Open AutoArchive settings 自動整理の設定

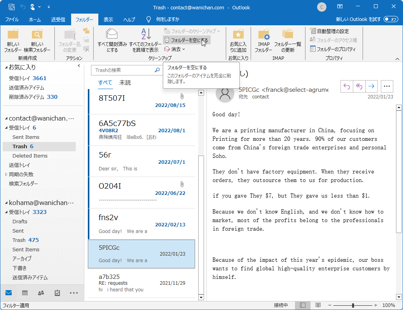click(x=330, y=31)
